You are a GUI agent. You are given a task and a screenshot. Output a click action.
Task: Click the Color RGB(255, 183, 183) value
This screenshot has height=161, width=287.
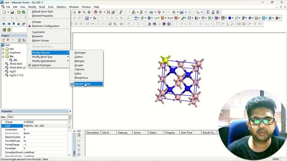(x=45, y=126)
